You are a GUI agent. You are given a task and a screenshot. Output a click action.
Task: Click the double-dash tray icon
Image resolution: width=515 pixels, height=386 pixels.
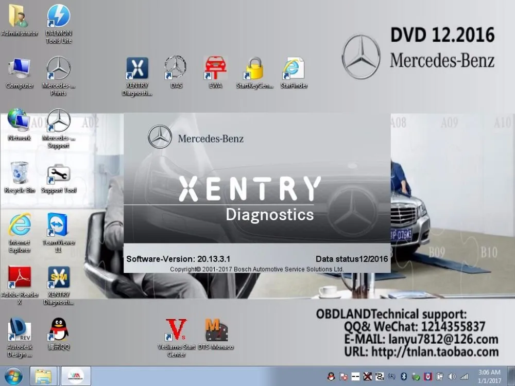tap(355, 377)
